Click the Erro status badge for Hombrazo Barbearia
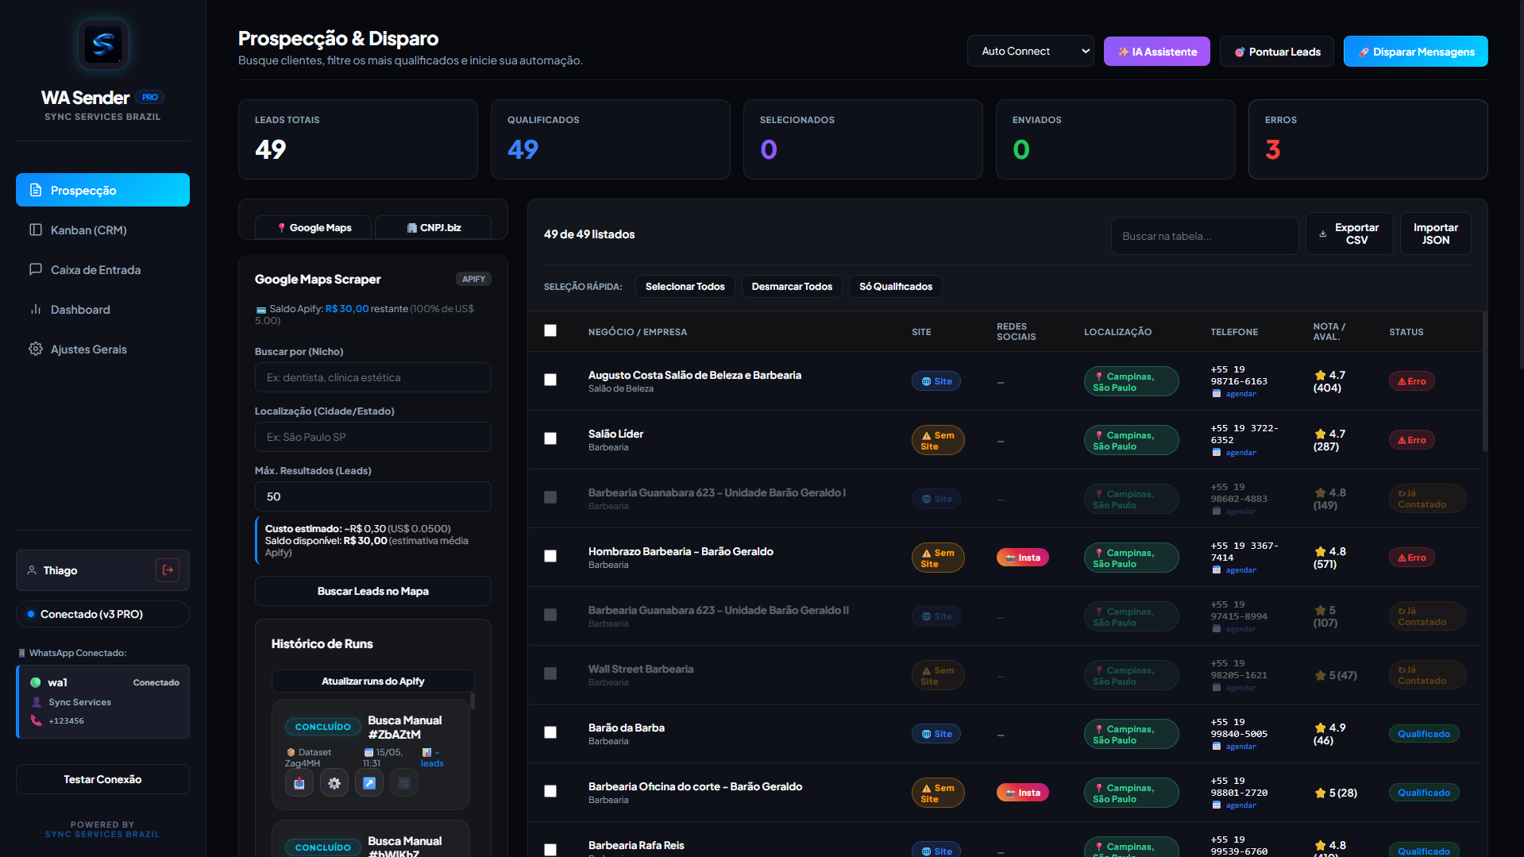 [1411, 558]
